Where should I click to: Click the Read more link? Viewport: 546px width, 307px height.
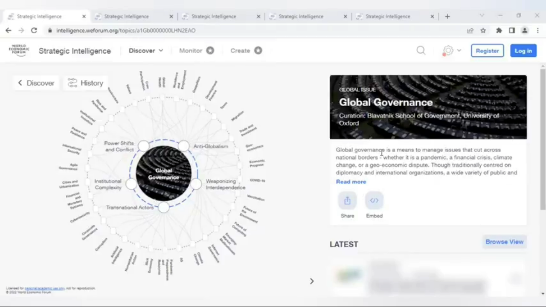pos(351,182)
